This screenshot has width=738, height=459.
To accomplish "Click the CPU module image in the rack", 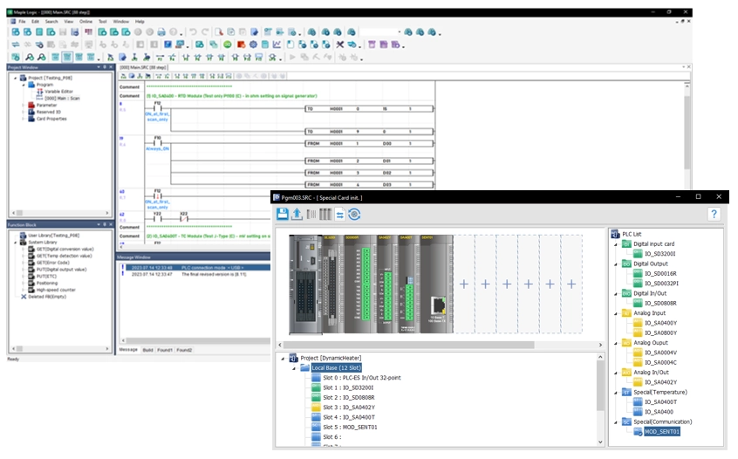I will (306, 284).
